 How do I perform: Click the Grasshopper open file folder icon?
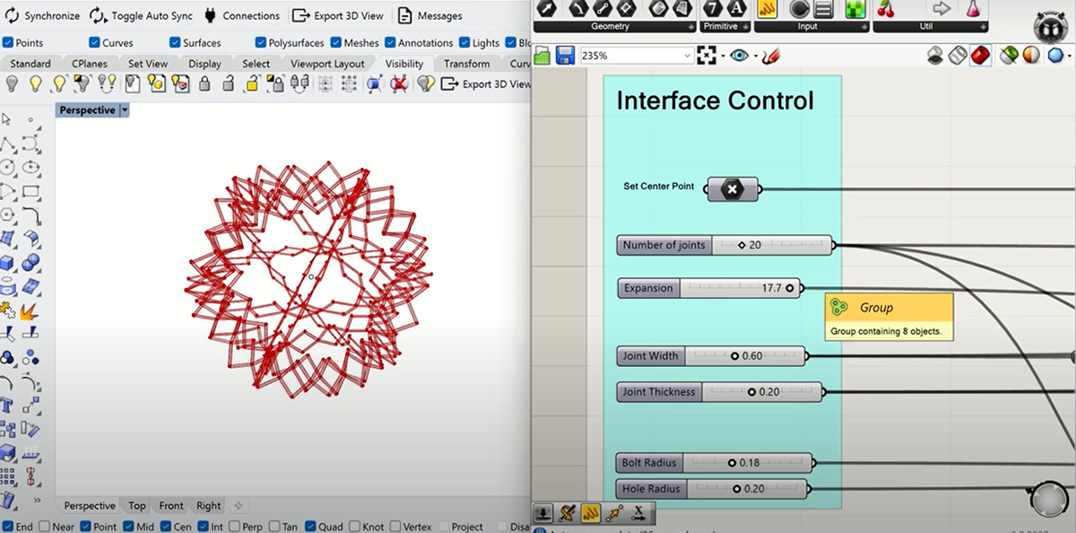tap(542, 57)
